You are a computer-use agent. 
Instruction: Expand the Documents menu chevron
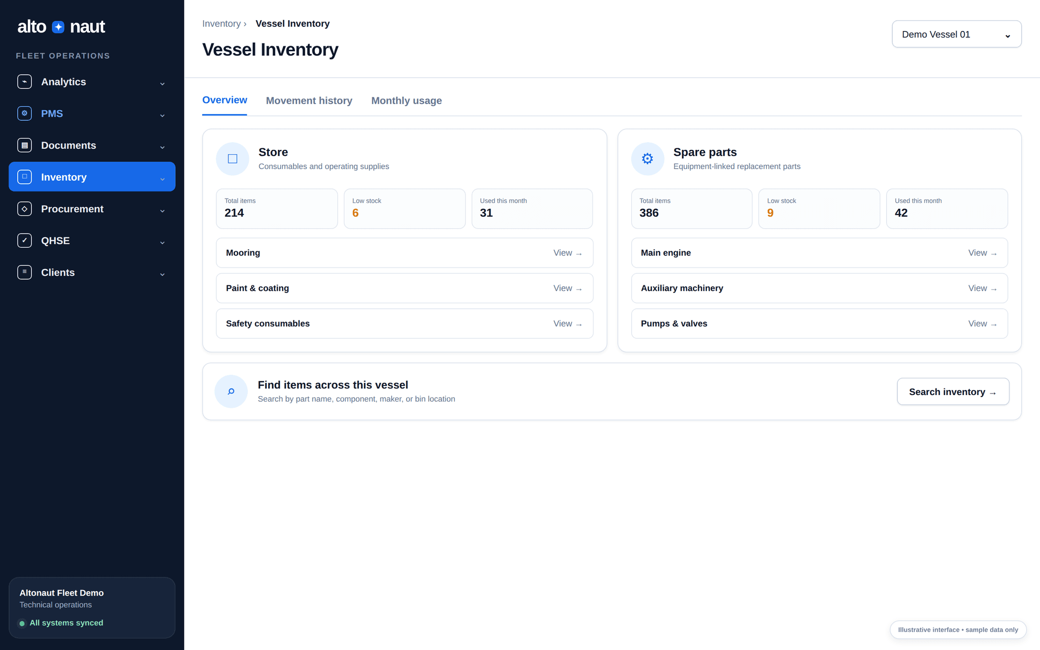click(162, 147)
